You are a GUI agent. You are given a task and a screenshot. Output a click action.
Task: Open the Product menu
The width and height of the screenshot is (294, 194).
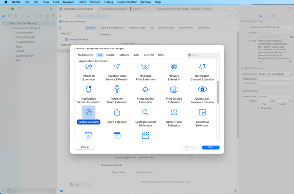click(95, 2)
